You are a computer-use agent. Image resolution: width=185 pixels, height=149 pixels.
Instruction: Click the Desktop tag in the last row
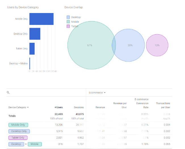16,144
